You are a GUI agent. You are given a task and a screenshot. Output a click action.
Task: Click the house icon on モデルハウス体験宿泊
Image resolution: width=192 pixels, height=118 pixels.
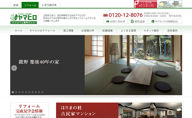153,21
